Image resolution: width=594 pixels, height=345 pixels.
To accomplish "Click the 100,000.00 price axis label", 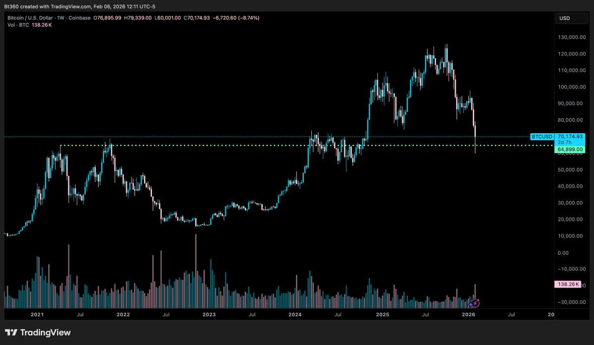I will tap(571, 87).
